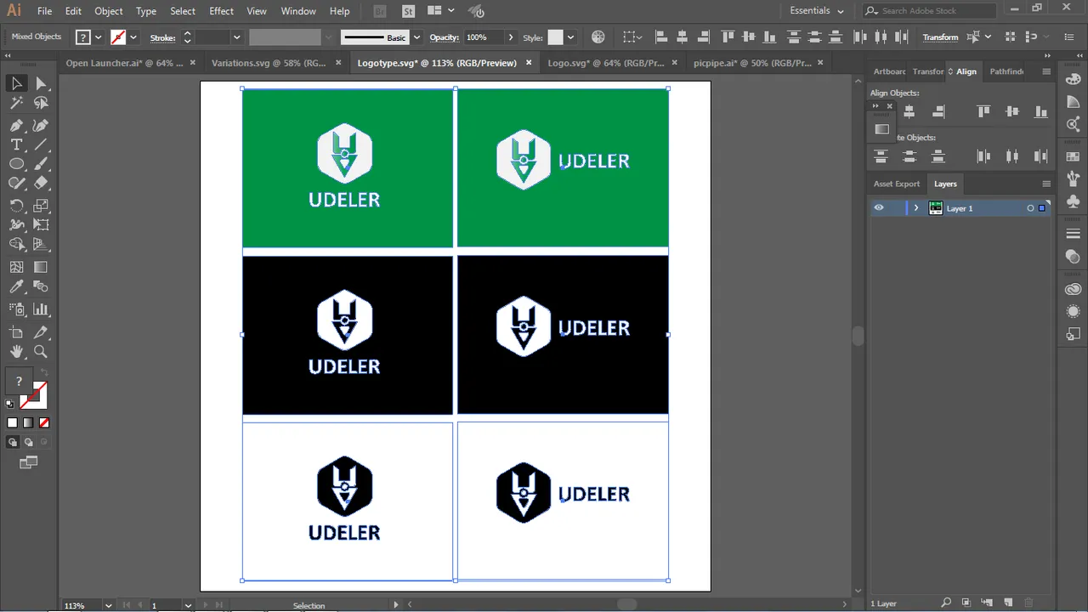
Task: Select the Symbol Sprayer tool
Action: point(16,309)
